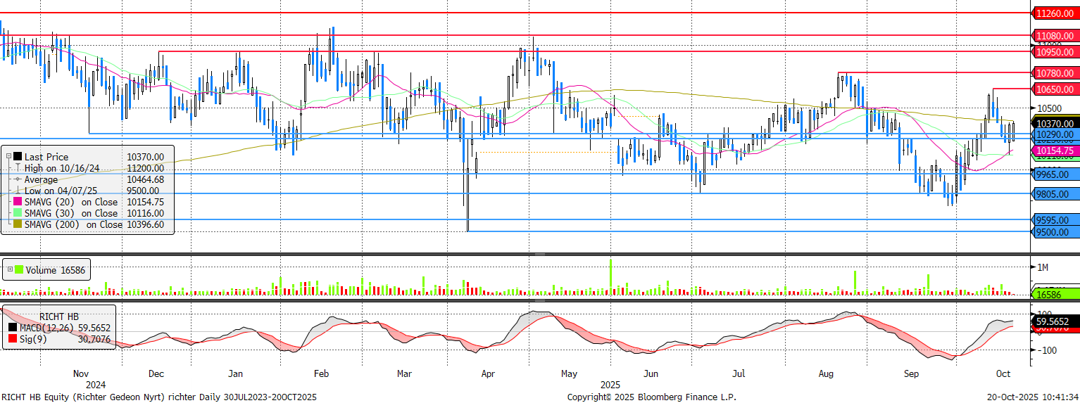The image size is (1080, 403).
Task: Collapse the Last Price legend tree
Action: [7, 156]
